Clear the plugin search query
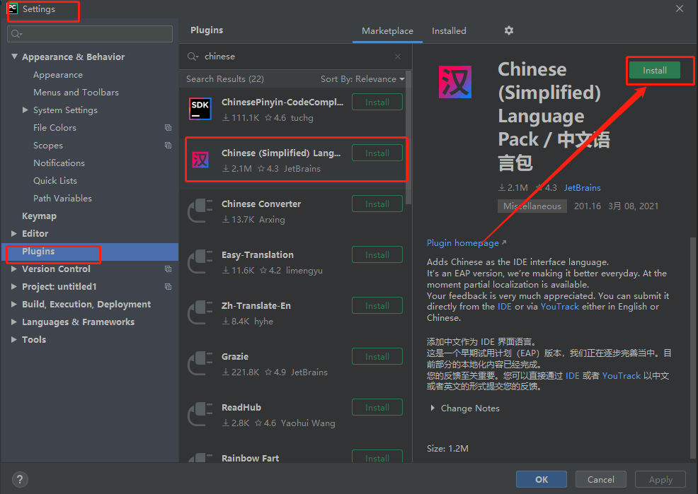The height and width of the screenshot is (494, 698). [398, 57]
